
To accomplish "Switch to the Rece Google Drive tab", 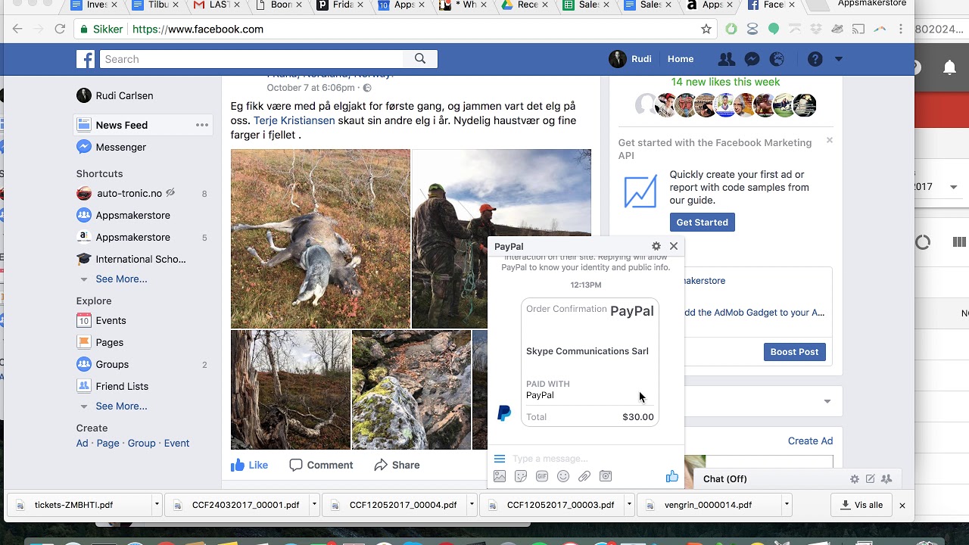I will point(525,5).
